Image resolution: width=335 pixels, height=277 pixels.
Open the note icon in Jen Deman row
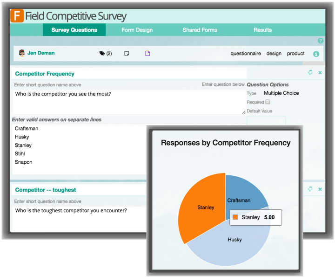[x=127, y=53]
